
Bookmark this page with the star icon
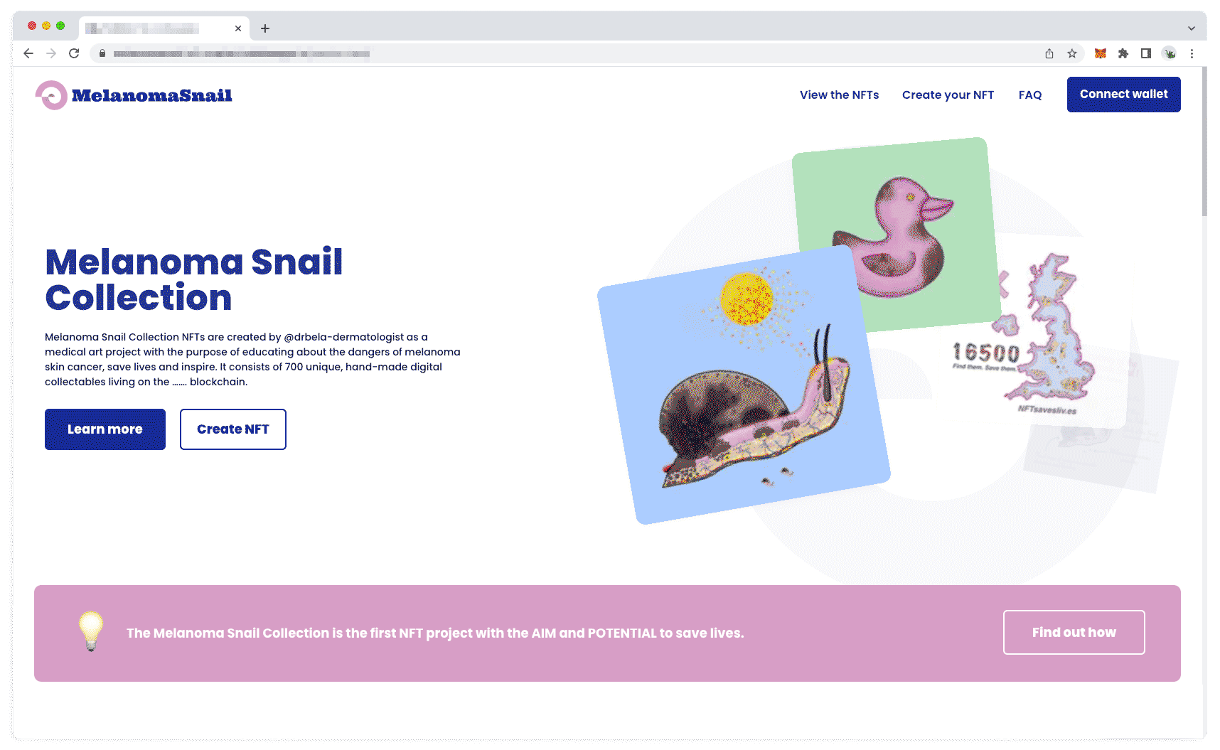[1072, 53]
